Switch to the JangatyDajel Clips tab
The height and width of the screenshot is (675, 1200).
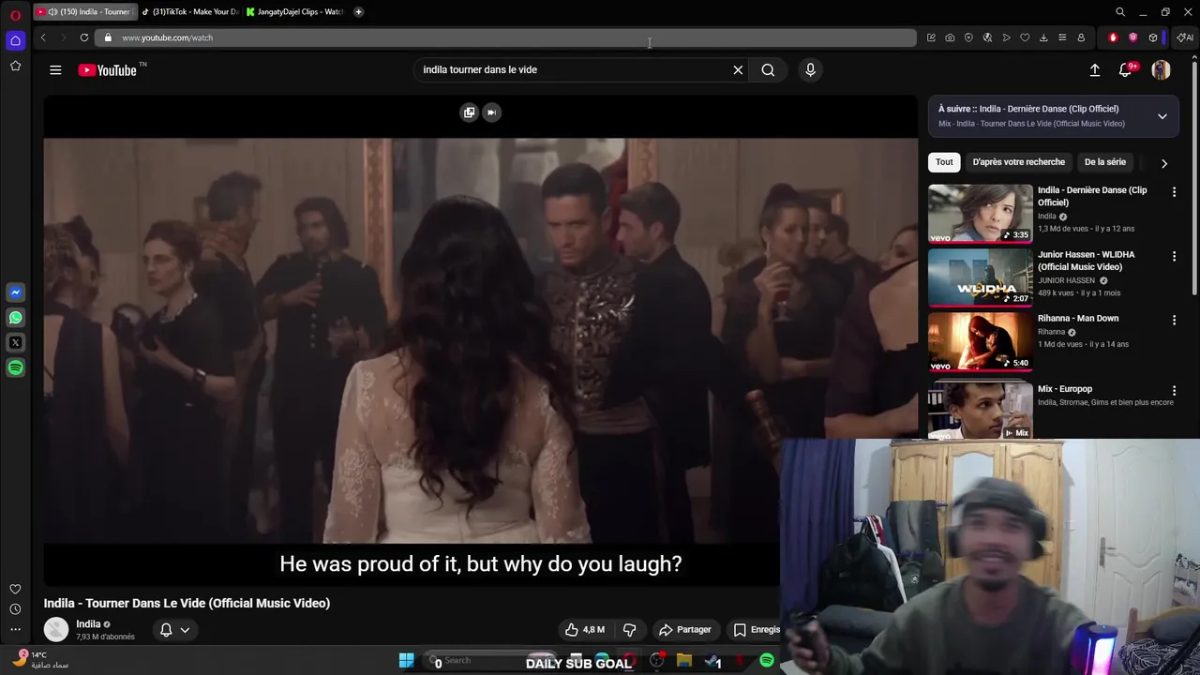[294, 12]
